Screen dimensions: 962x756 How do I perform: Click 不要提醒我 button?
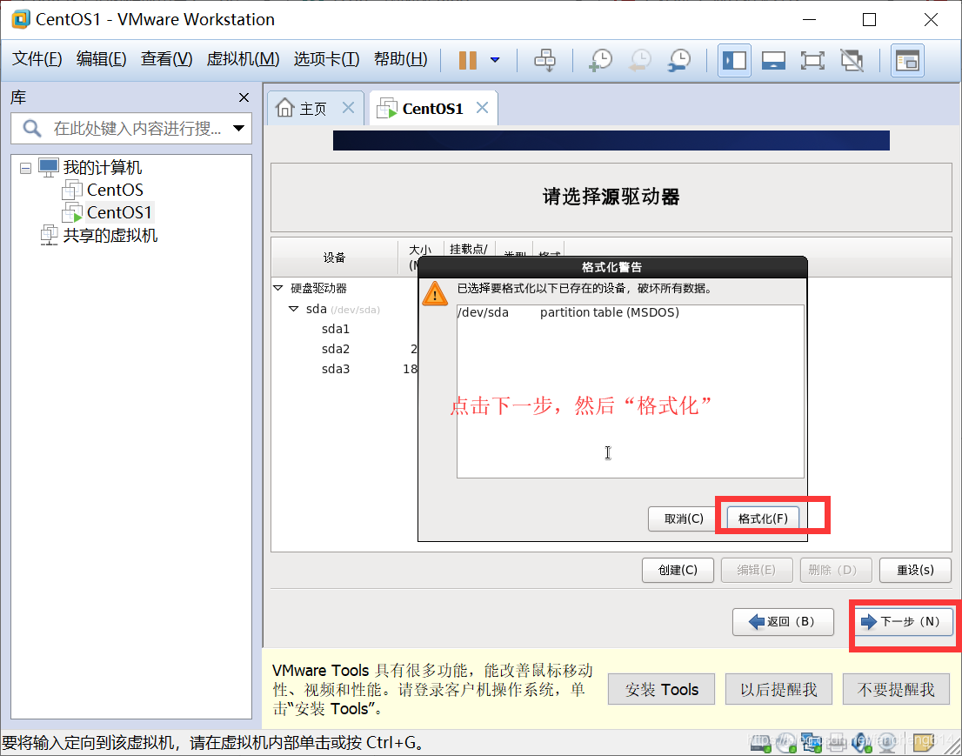click(896, 690)
